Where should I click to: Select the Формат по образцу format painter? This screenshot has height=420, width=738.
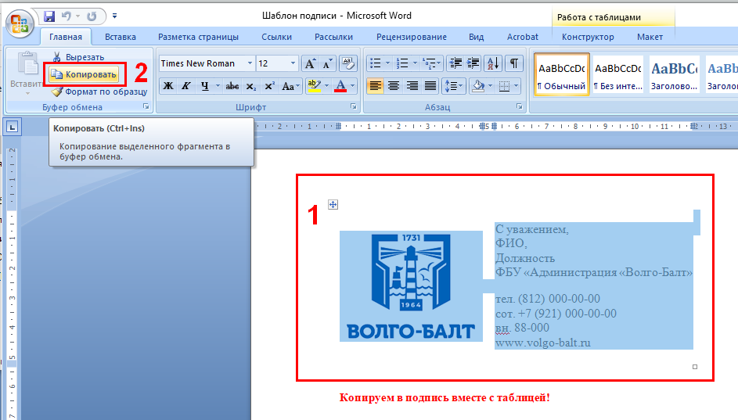[x=98, y=92]
